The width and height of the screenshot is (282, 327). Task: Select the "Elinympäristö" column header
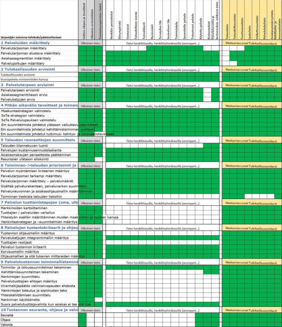pyautogui.click(x=120, y=30)
